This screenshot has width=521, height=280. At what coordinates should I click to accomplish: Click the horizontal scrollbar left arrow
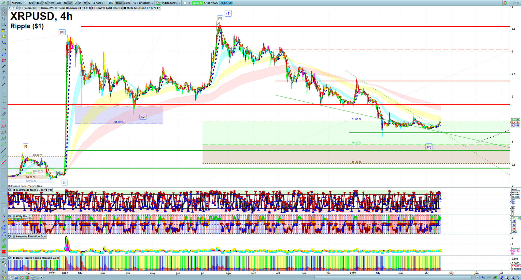point(42,278)
